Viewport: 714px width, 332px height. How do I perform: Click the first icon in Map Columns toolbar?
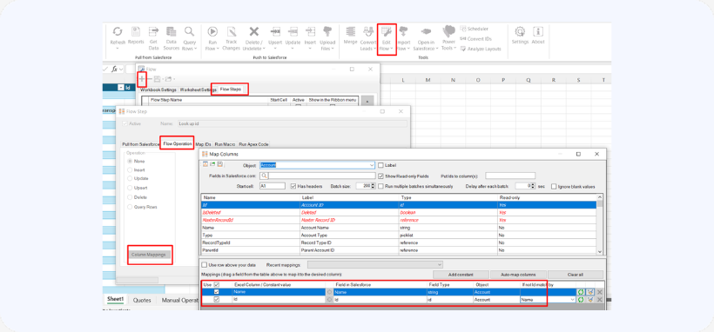(205, 164)
